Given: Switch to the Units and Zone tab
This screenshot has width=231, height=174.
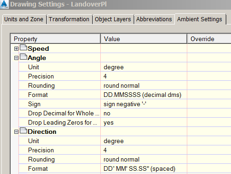Looking at the screenshot, I should click(x=24, y=19).
